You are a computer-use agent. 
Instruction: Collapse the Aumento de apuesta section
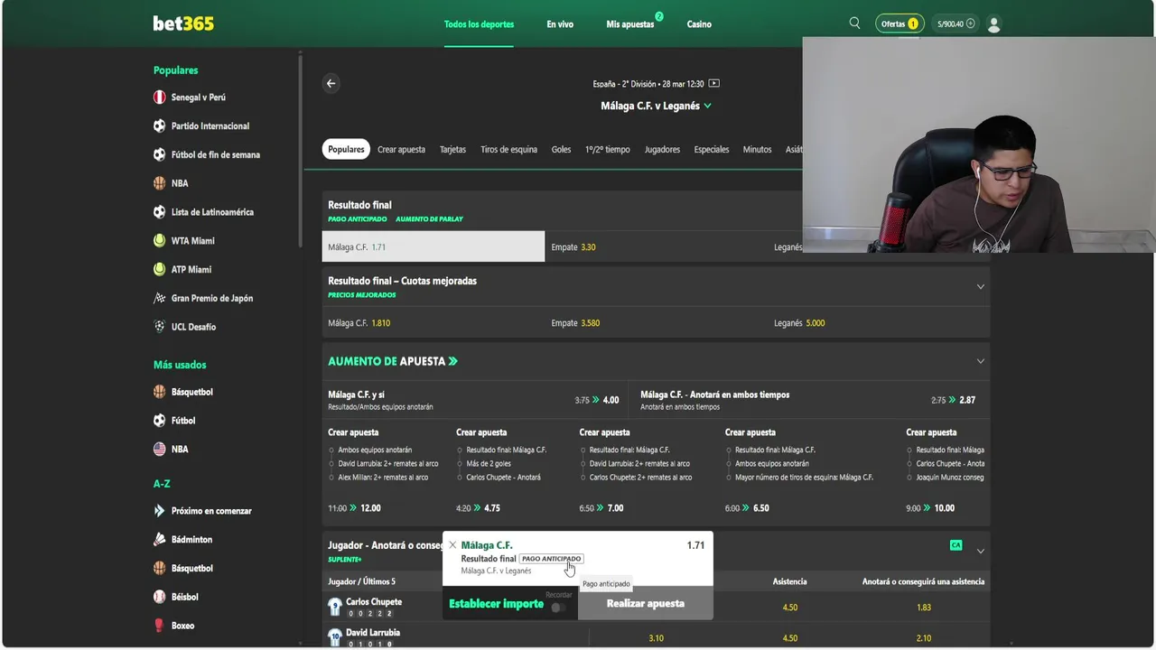tap(980, 361)
